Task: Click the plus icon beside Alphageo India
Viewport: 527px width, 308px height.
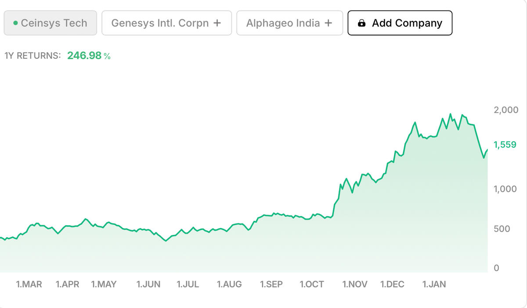Action: pos(328,23)
